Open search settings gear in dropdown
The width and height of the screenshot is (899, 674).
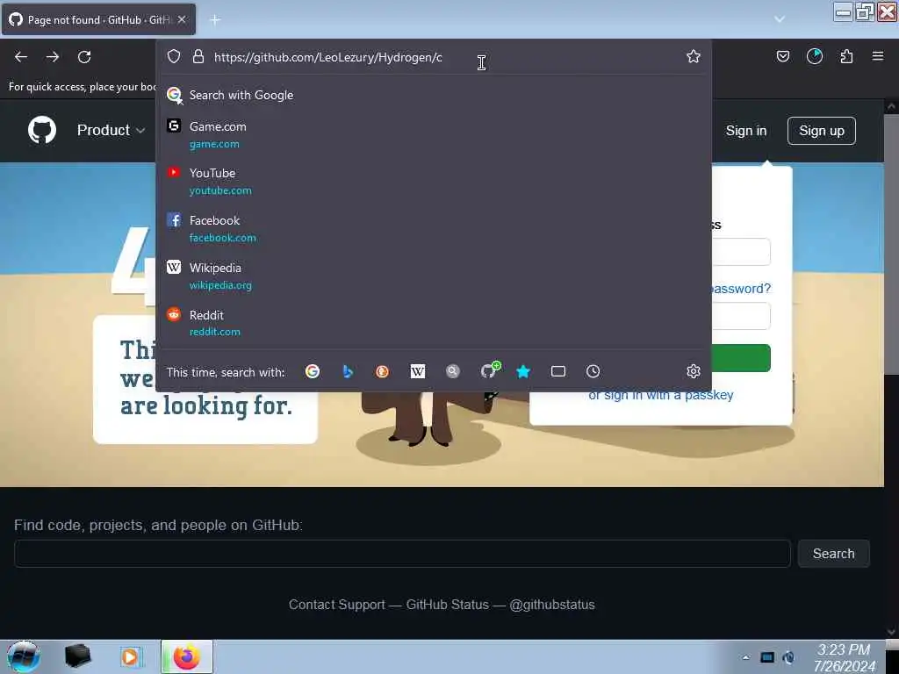pos(694,371)
